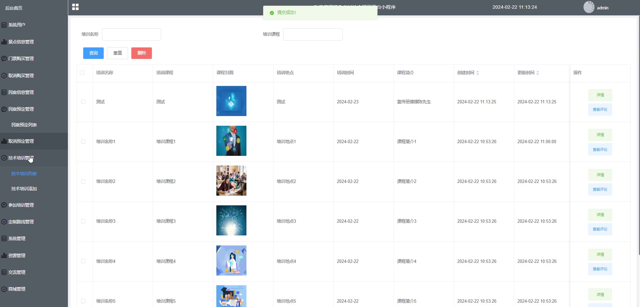Open 详情 for the 测试 row
This screenshot has width=640, height=307.
600,95
